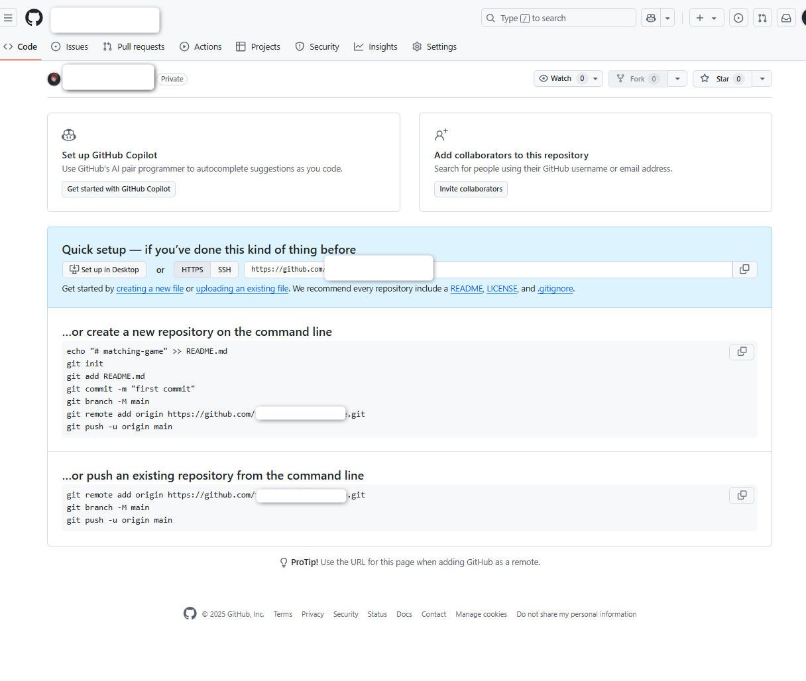This screenshot has width=806, height=681.
Task: Open the pull requests icon in the header
Action: coord(762,18)
